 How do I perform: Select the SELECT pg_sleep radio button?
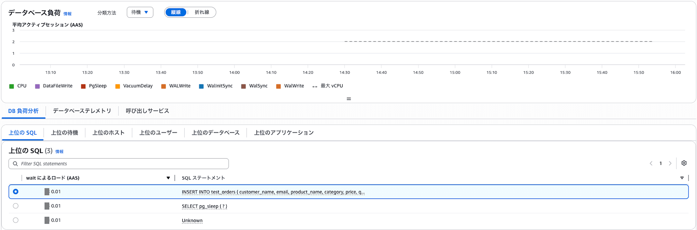point(16,206)
